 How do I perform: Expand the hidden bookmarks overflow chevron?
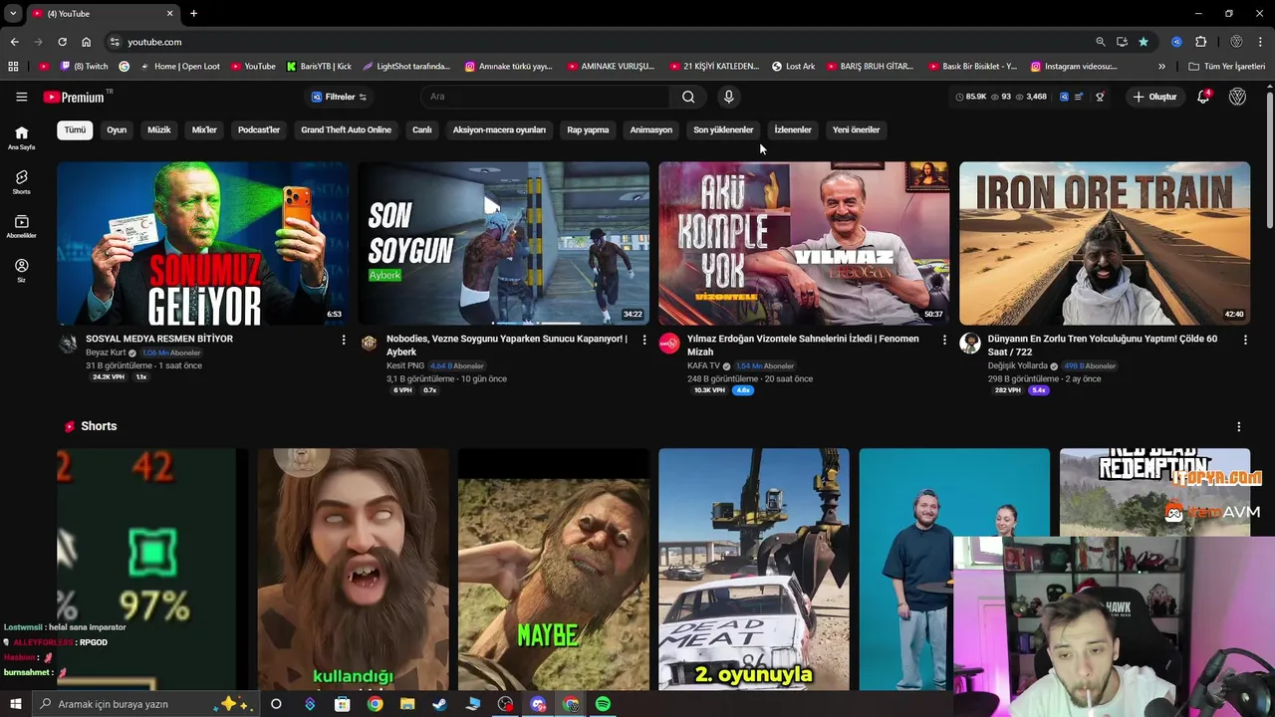(x=1161, y=67)
